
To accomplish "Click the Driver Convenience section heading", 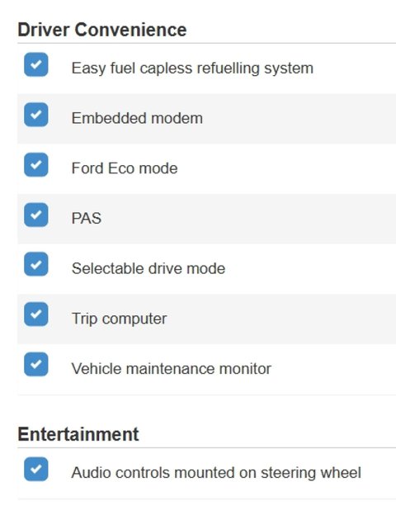I will click(102, 30).
